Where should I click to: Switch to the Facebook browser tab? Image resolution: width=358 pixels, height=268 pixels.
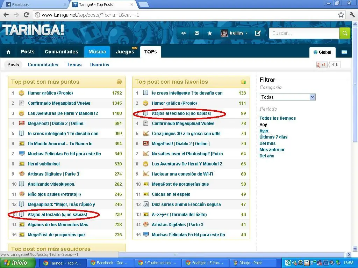tap(34, 5)
